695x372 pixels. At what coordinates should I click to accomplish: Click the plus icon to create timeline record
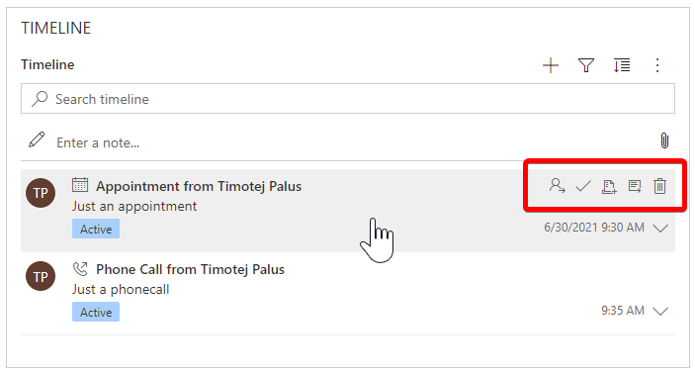coord(551,65)
